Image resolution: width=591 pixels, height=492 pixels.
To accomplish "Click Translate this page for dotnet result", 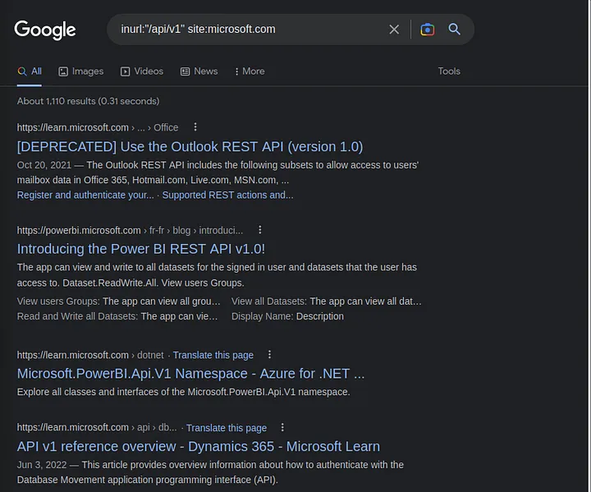I will (213, 355).
